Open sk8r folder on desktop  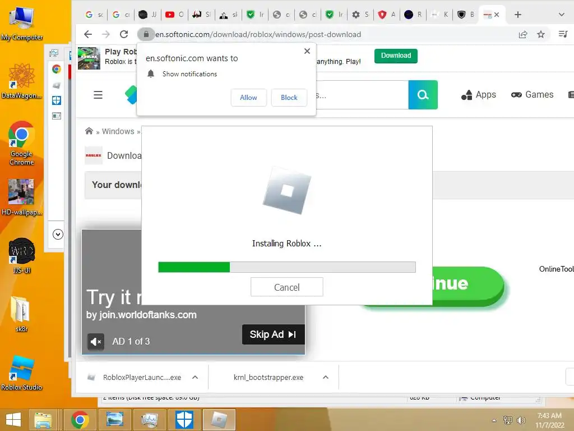[21, 314]
